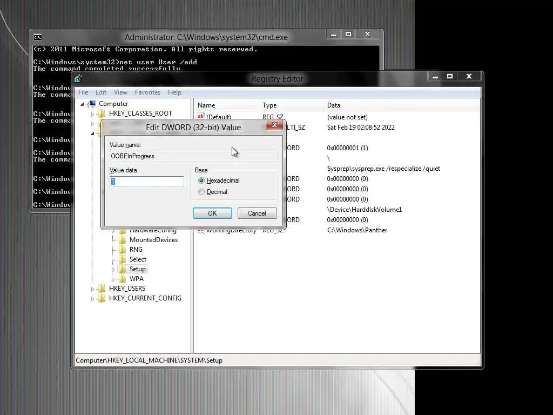
Task: Select HKEY_CLASSES_ROOT in the tree
Action: pos(140,113)
